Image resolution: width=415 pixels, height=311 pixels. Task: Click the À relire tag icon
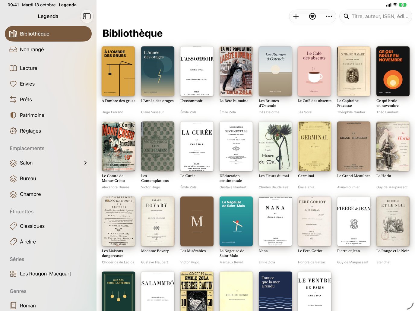pyautogui.click(x=13, y=242)
